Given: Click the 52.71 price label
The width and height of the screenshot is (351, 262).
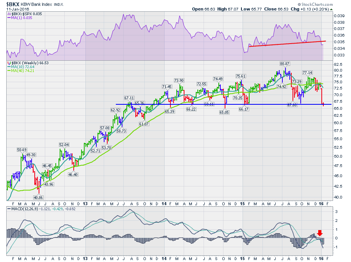Looking at the screenshot, I should [x=96, y=151].
